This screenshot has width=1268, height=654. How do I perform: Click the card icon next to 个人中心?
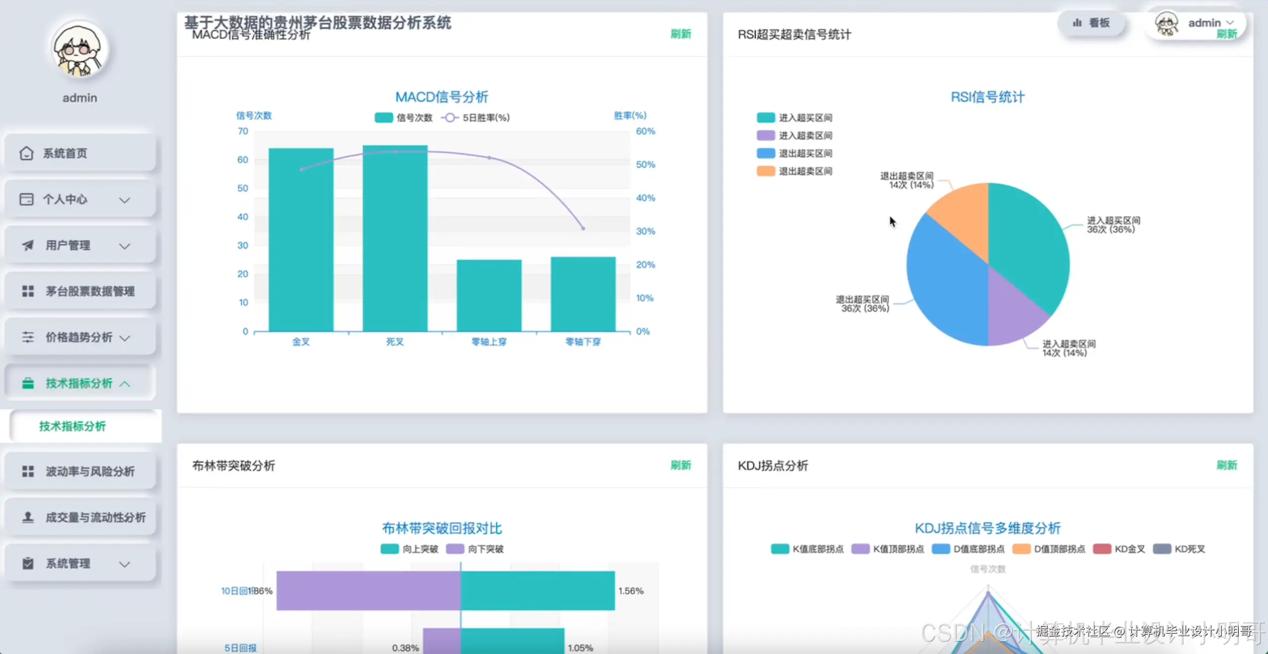click(26, 200)
